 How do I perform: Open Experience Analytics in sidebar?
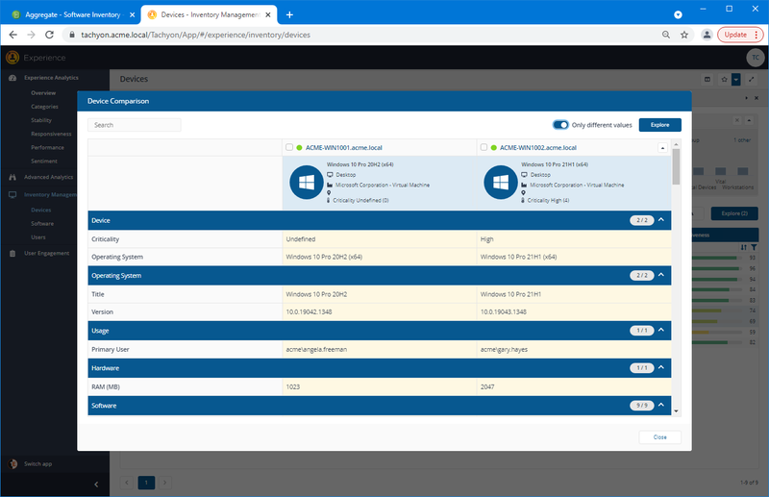coord(51,78)
